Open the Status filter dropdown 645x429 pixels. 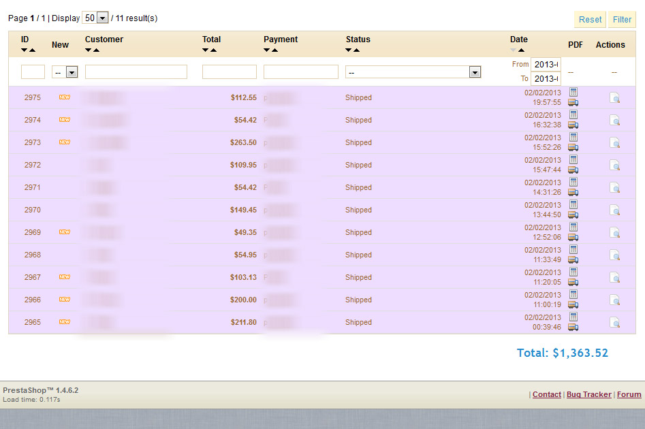pyautogui.click(x=413, y=72)
